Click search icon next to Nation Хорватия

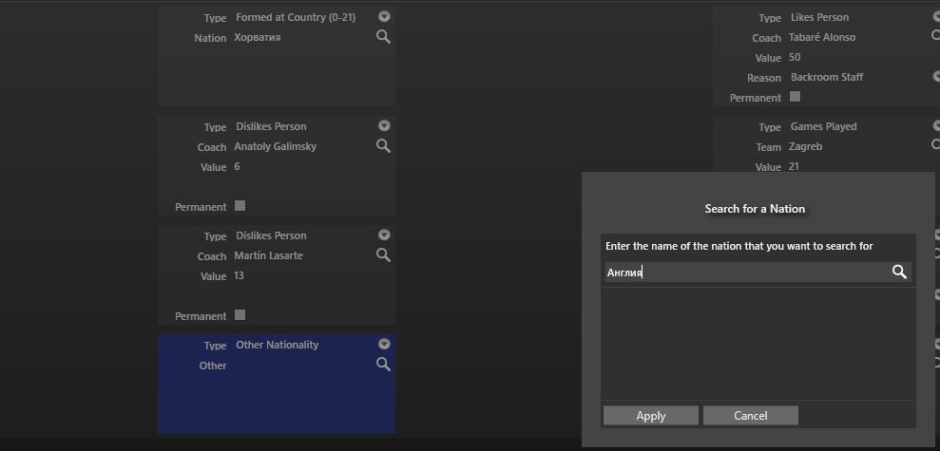pyautogui.click(x=383, y=37)
